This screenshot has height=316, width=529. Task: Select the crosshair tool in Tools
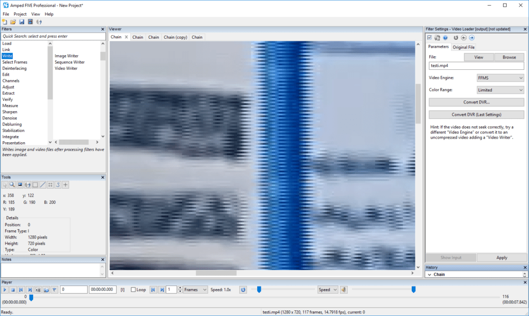(66, 185)
